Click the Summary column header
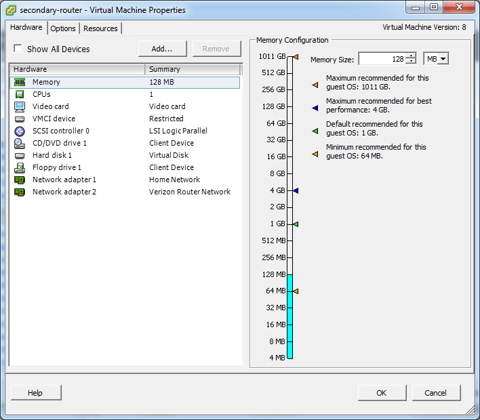 coord(193,69)
